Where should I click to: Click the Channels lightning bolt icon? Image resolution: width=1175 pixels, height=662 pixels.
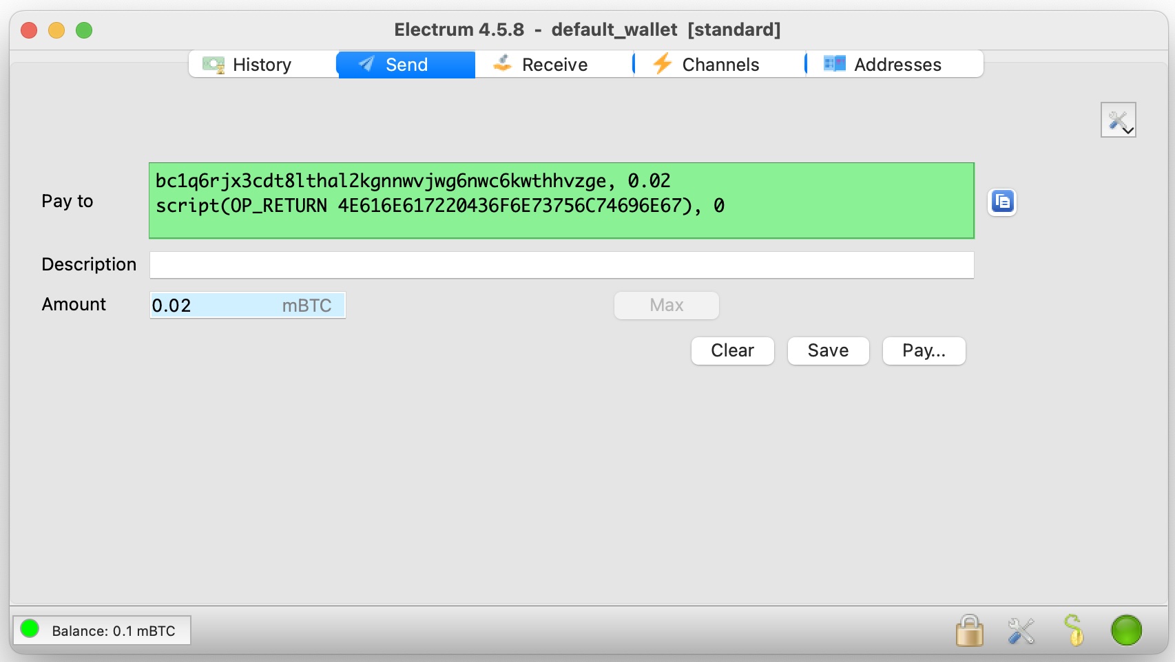click(x=663, y=63)
